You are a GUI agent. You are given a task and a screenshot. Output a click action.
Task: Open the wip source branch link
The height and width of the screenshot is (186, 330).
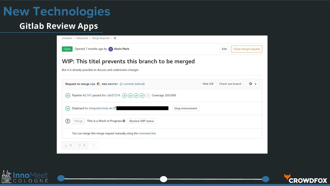click(x=92, y=84)
